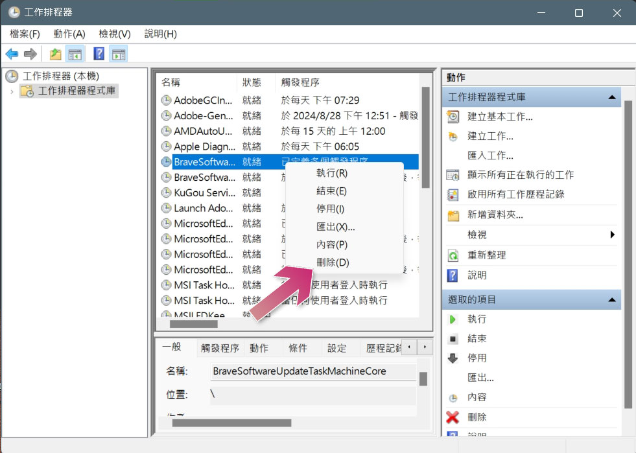Click the black 結束 stop icon
The width and height of the screenshot is (636, 453).
coord(453,339)
